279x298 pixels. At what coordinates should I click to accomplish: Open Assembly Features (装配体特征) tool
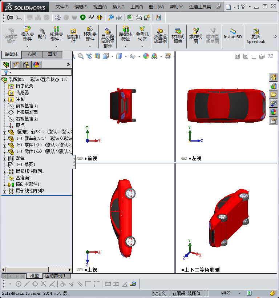(x=126, y=33)
